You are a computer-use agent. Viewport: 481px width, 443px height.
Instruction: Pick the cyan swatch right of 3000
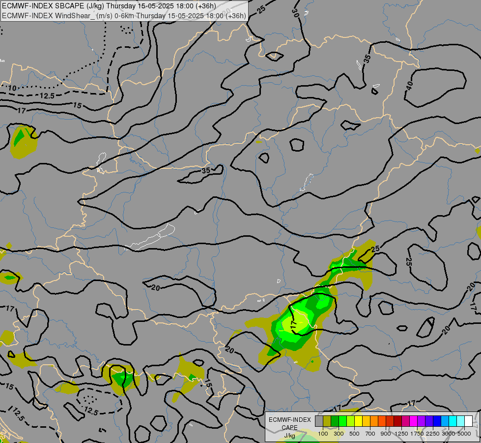[453, 421]
